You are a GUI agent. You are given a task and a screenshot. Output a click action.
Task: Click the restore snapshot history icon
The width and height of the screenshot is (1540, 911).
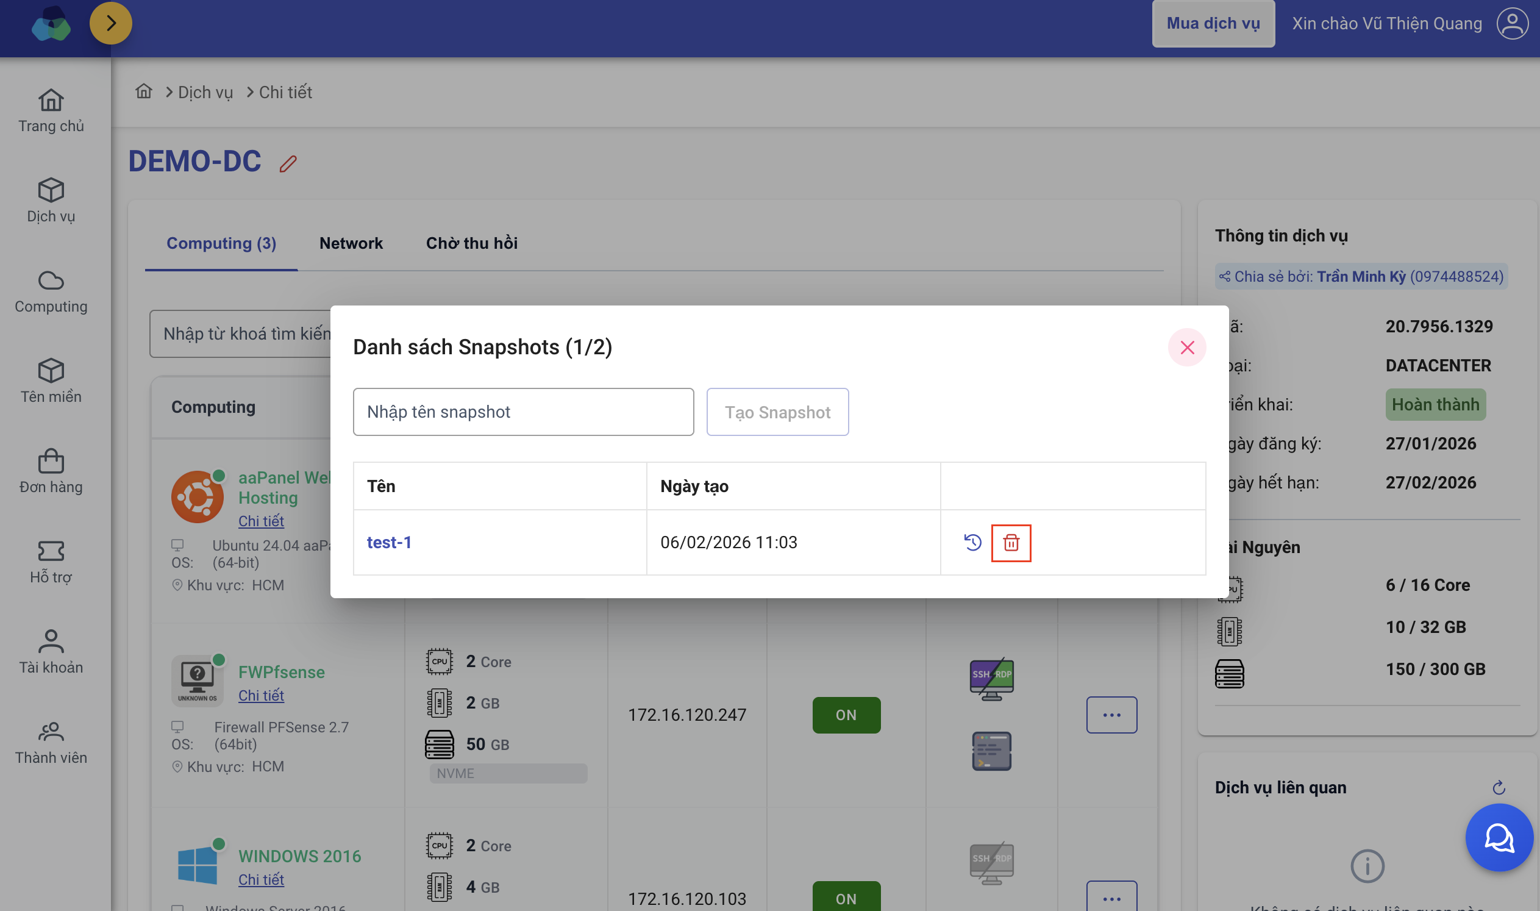point(972,543)
